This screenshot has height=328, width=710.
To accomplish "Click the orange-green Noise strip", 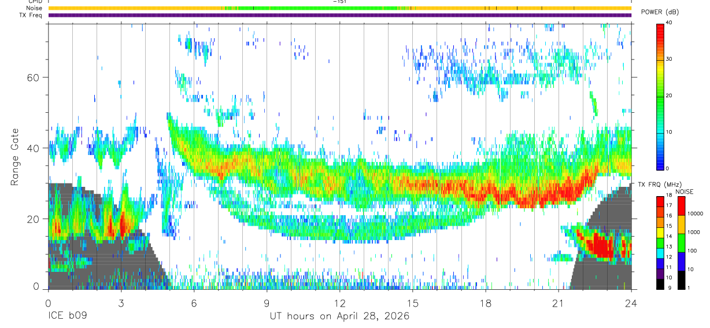I will click(x=339, y=8).
